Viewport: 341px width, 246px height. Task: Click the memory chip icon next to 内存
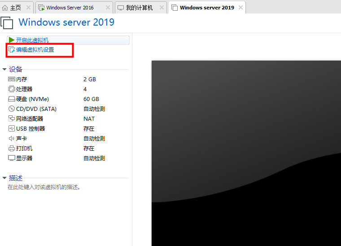[x=12, y=79]
